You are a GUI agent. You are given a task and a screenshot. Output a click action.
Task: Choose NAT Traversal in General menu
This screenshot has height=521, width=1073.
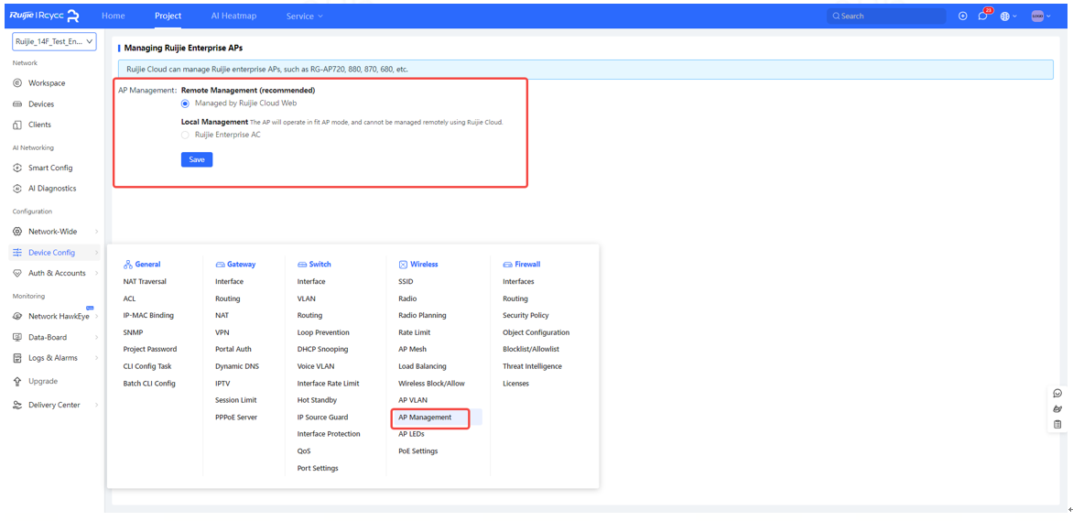[x=145, y=281]
